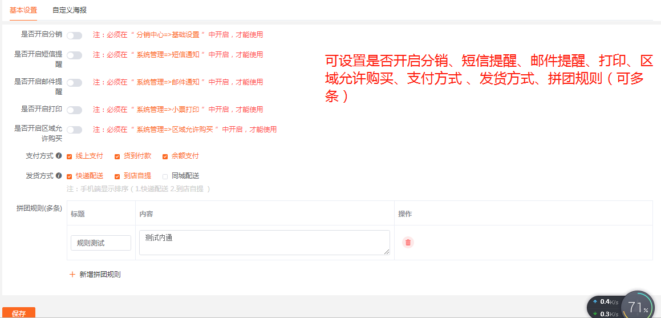
Task: Check the 同城配送 checkbox
Action: [x=165, y=176]
